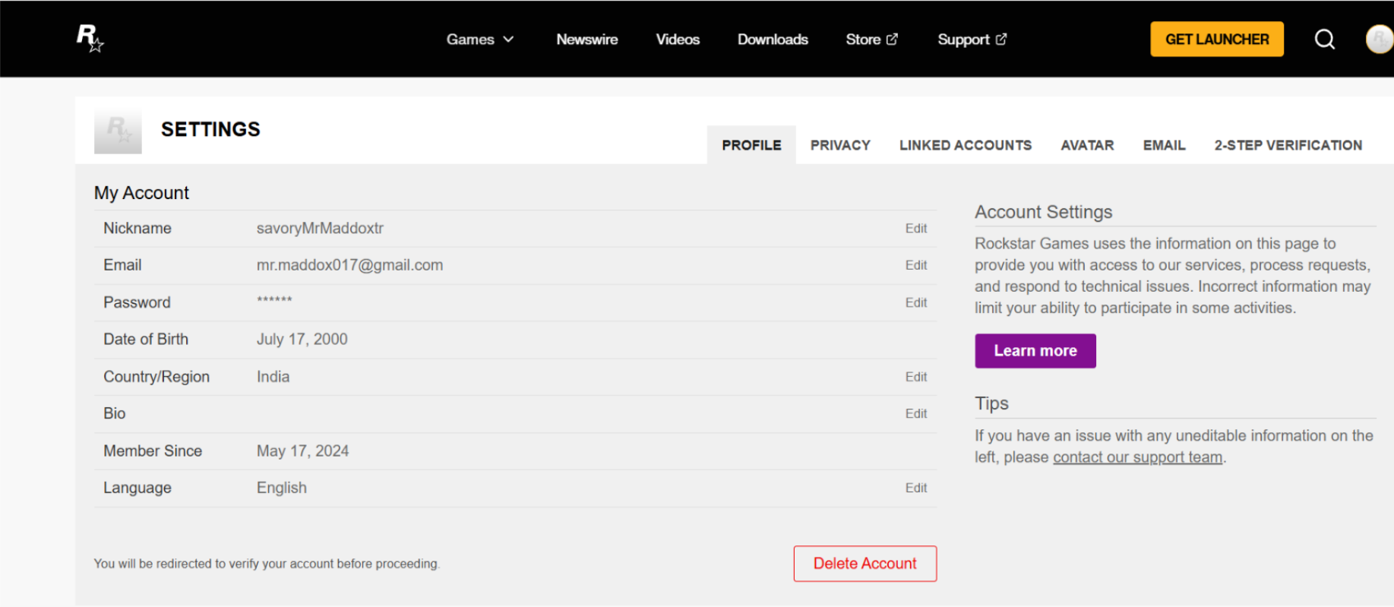The height and width of the screenshot is (607, 1394).
Task: Click the Language value English
Action: click(x=281, y=488)
